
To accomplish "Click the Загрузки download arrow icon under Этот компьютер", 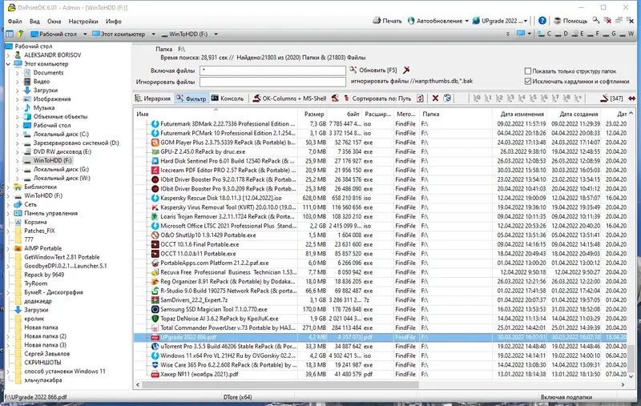I will click(27, 90).
